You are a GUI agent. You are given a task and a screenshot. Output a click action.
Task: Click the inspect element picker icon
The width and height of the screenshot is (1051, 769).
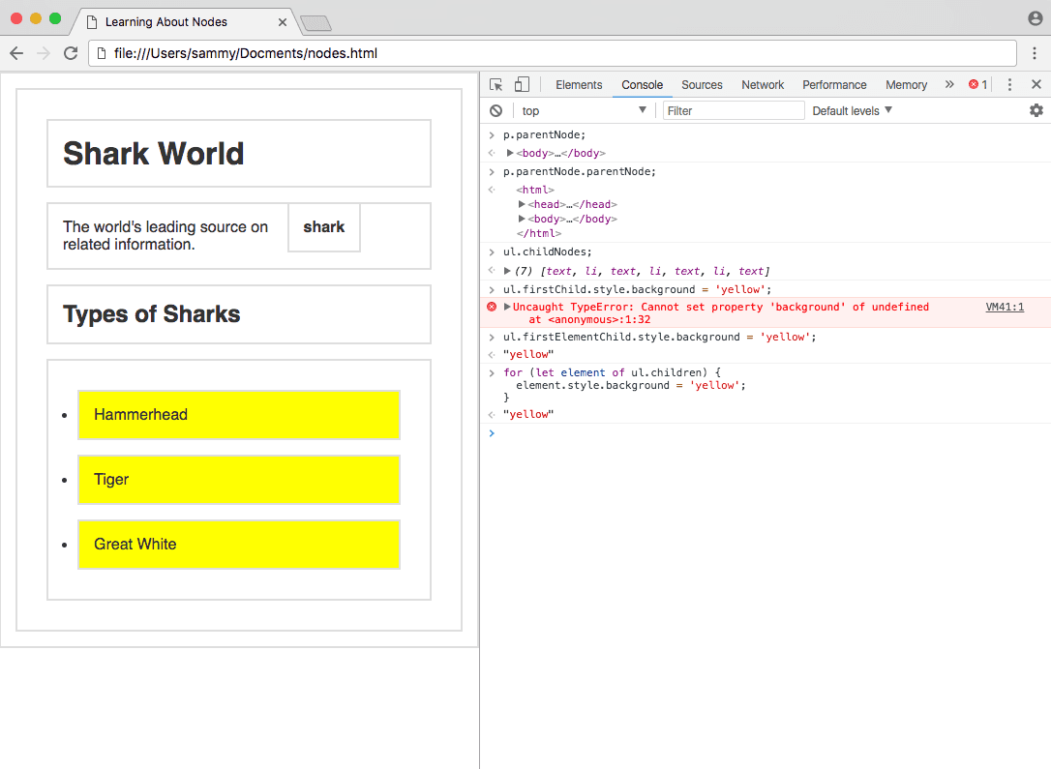coord(496,85)
